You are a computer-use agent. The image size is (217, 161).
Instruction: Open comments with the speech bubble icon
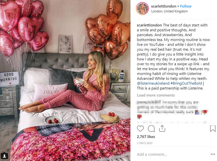[x=151, y=129]
